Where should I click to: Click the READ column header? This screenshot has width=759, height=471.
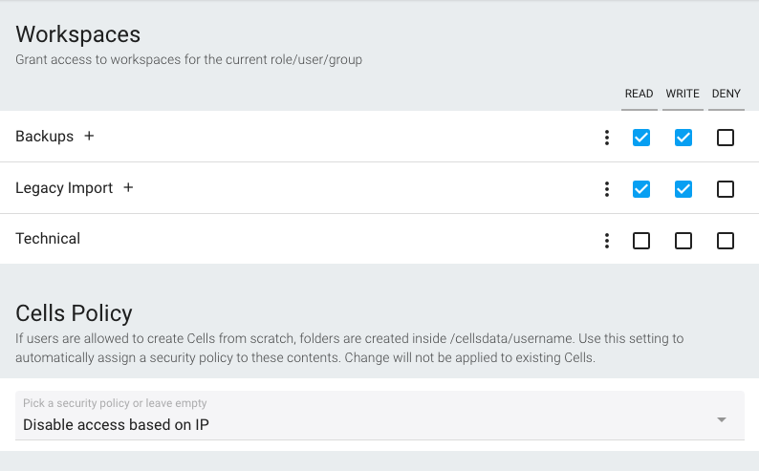(x=639, y=94)
